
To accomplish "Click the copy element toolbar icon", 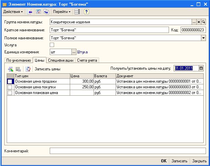I will [x=46, y=12].
